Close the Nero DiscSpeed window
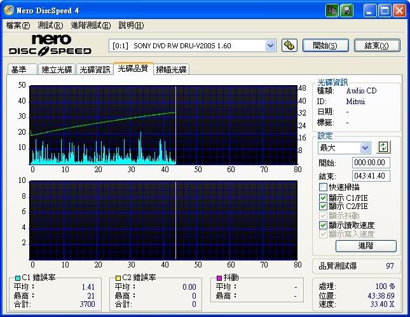 (x=399, y=11)
